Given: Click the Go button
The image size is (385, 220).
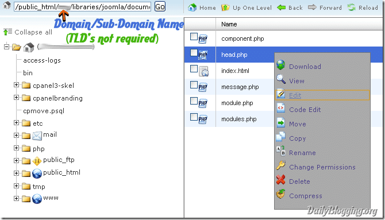Looking at the screenshot, I should [x=160, y=6].
